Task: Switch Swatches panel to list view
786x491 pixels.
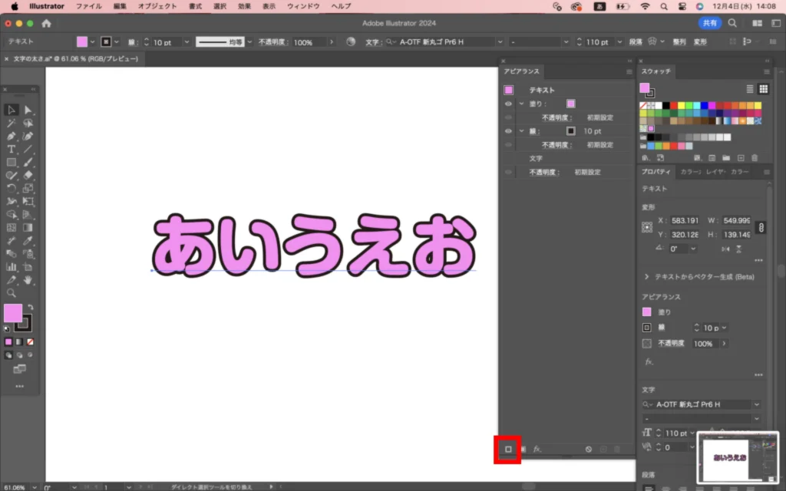Action: (750, 89)
